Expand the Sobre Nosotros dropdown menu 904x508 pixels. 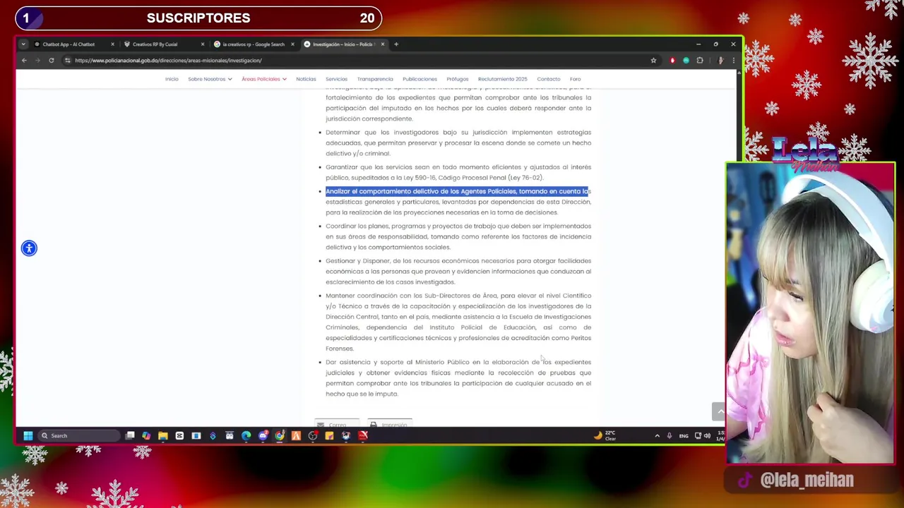210,79
